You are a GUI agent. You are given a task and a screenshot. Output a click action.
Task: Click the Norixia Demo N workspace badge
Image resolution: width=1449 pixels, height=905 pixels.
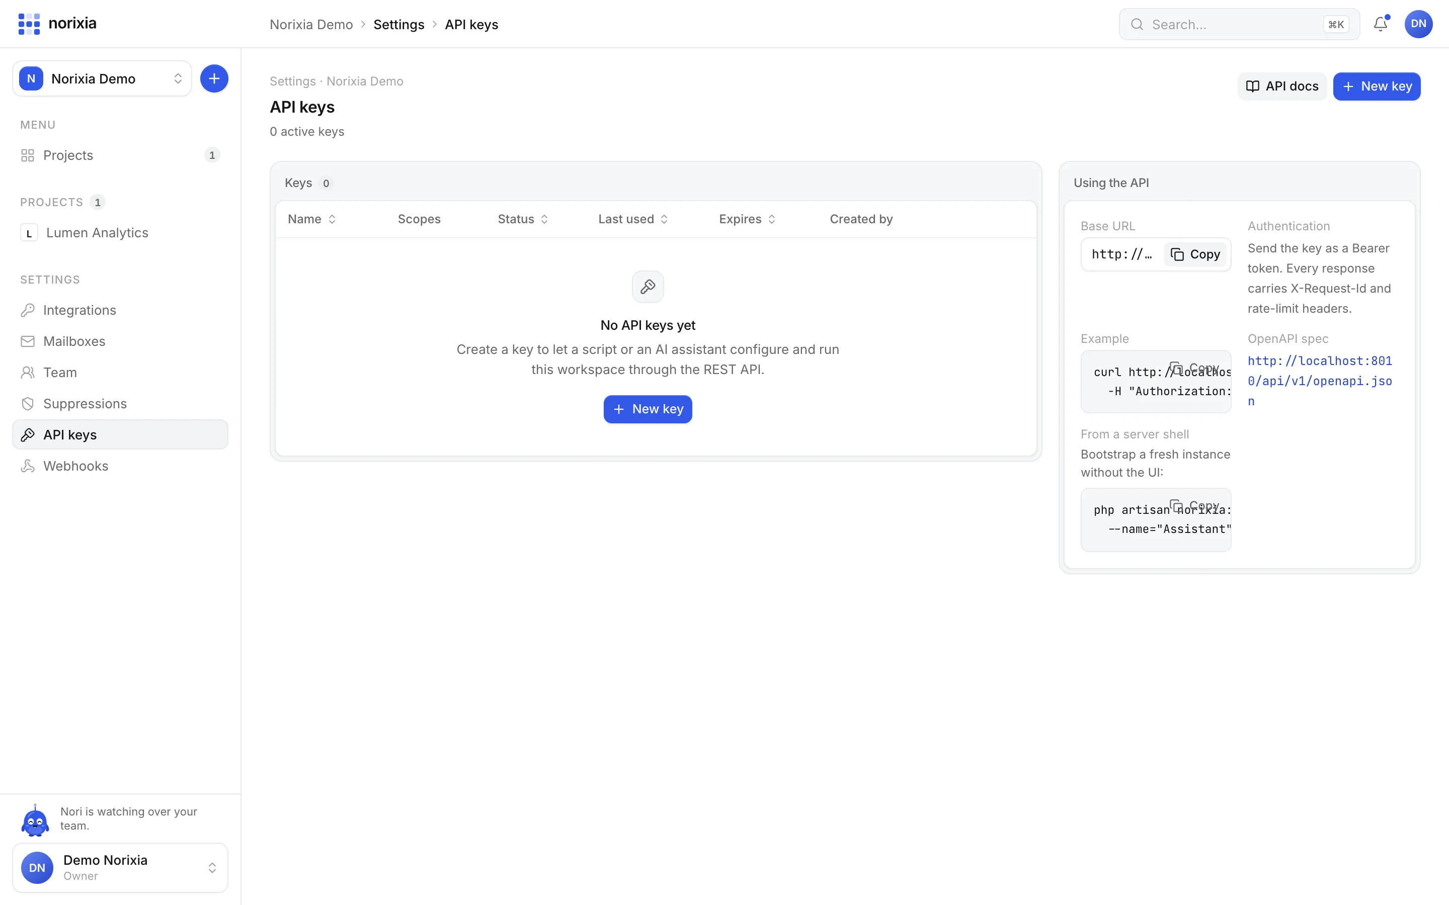[x=31, y=78]
